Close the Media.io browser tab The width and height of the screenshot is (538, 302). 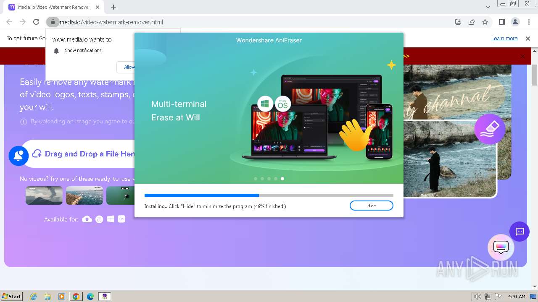[x=98, y=7]
